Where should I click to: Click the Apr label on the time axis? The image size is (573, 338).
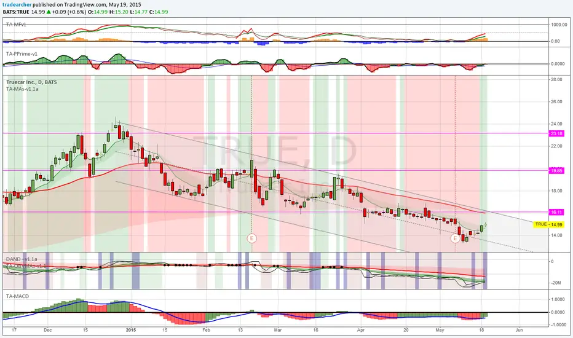click(361, 330)
